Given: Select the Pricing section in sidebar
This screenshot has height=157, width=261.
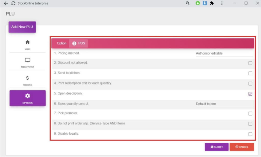Looking at the screenshot, I should pos(28,80).
